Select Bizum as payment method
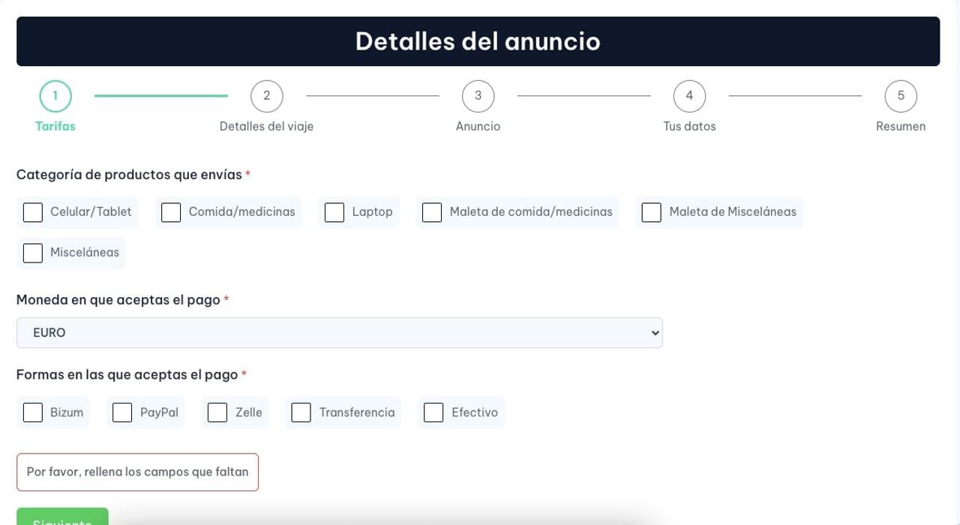The height and width of the screenshot is (525, 960). click(x=33, y=412)
